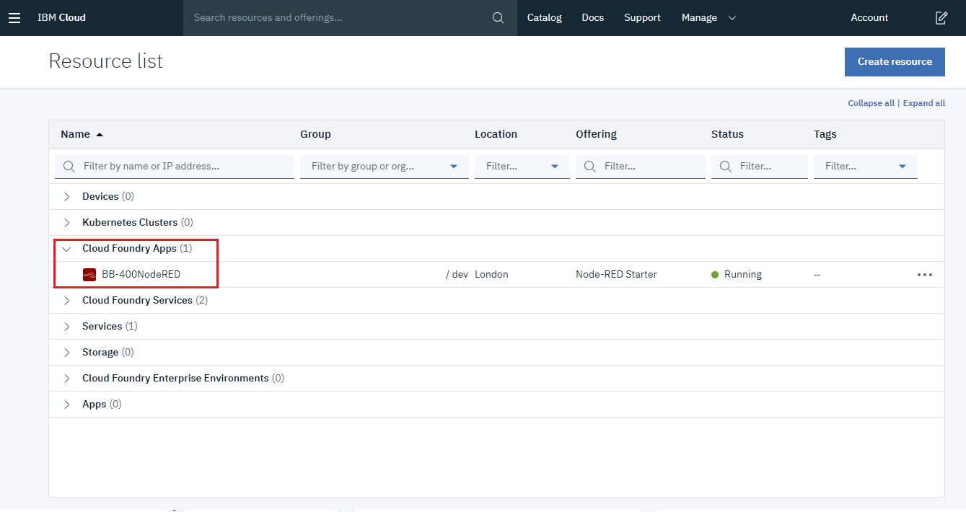
Task: Open the Group filter dropdown
Action: click(453, 166)
